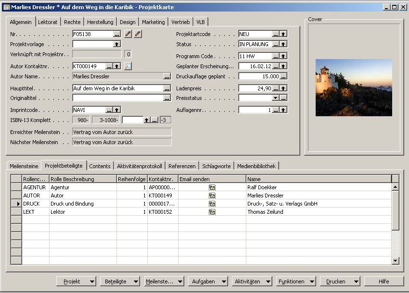Open the Preisstatus dropdown list
Screen dimensions: 409x293
tap(275, 98)
